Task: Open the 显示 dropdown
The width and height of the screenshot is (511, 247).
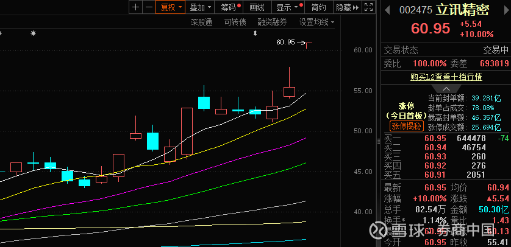Action: pyautogui.click(x=288, y=7)
